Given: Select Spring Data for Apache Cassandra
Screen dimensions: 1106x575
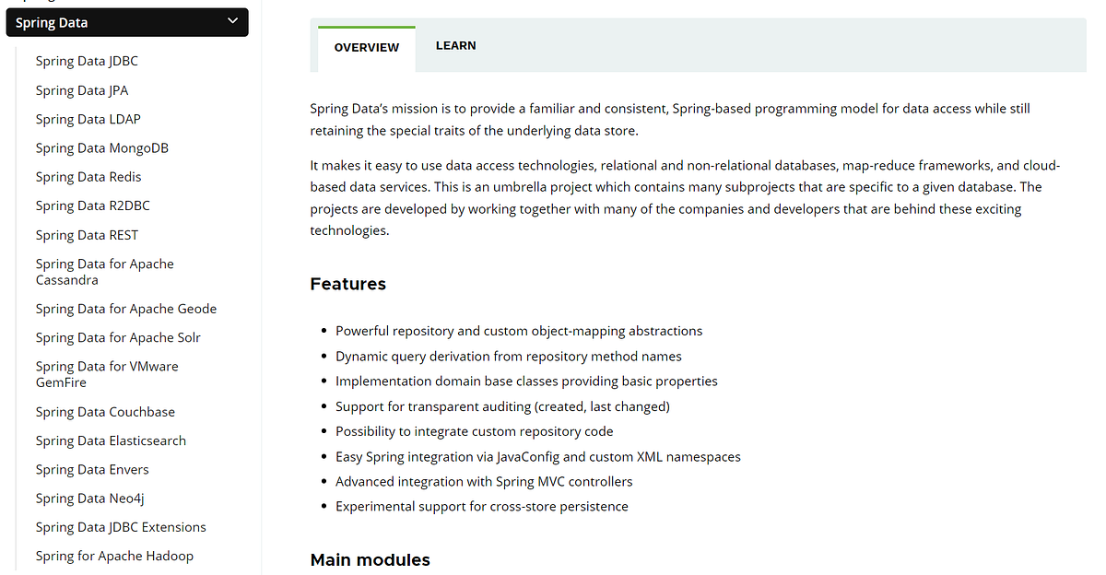Looking at the screenshot, I should (x=104, y=271).
